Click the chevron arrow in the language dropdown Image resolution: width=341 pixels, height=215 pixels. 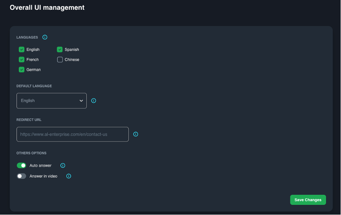[x=81, y=101]
